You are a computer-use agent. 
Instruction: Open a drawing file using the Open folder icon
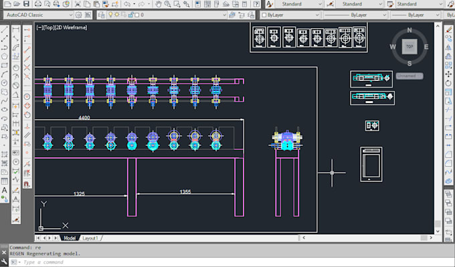17,4
